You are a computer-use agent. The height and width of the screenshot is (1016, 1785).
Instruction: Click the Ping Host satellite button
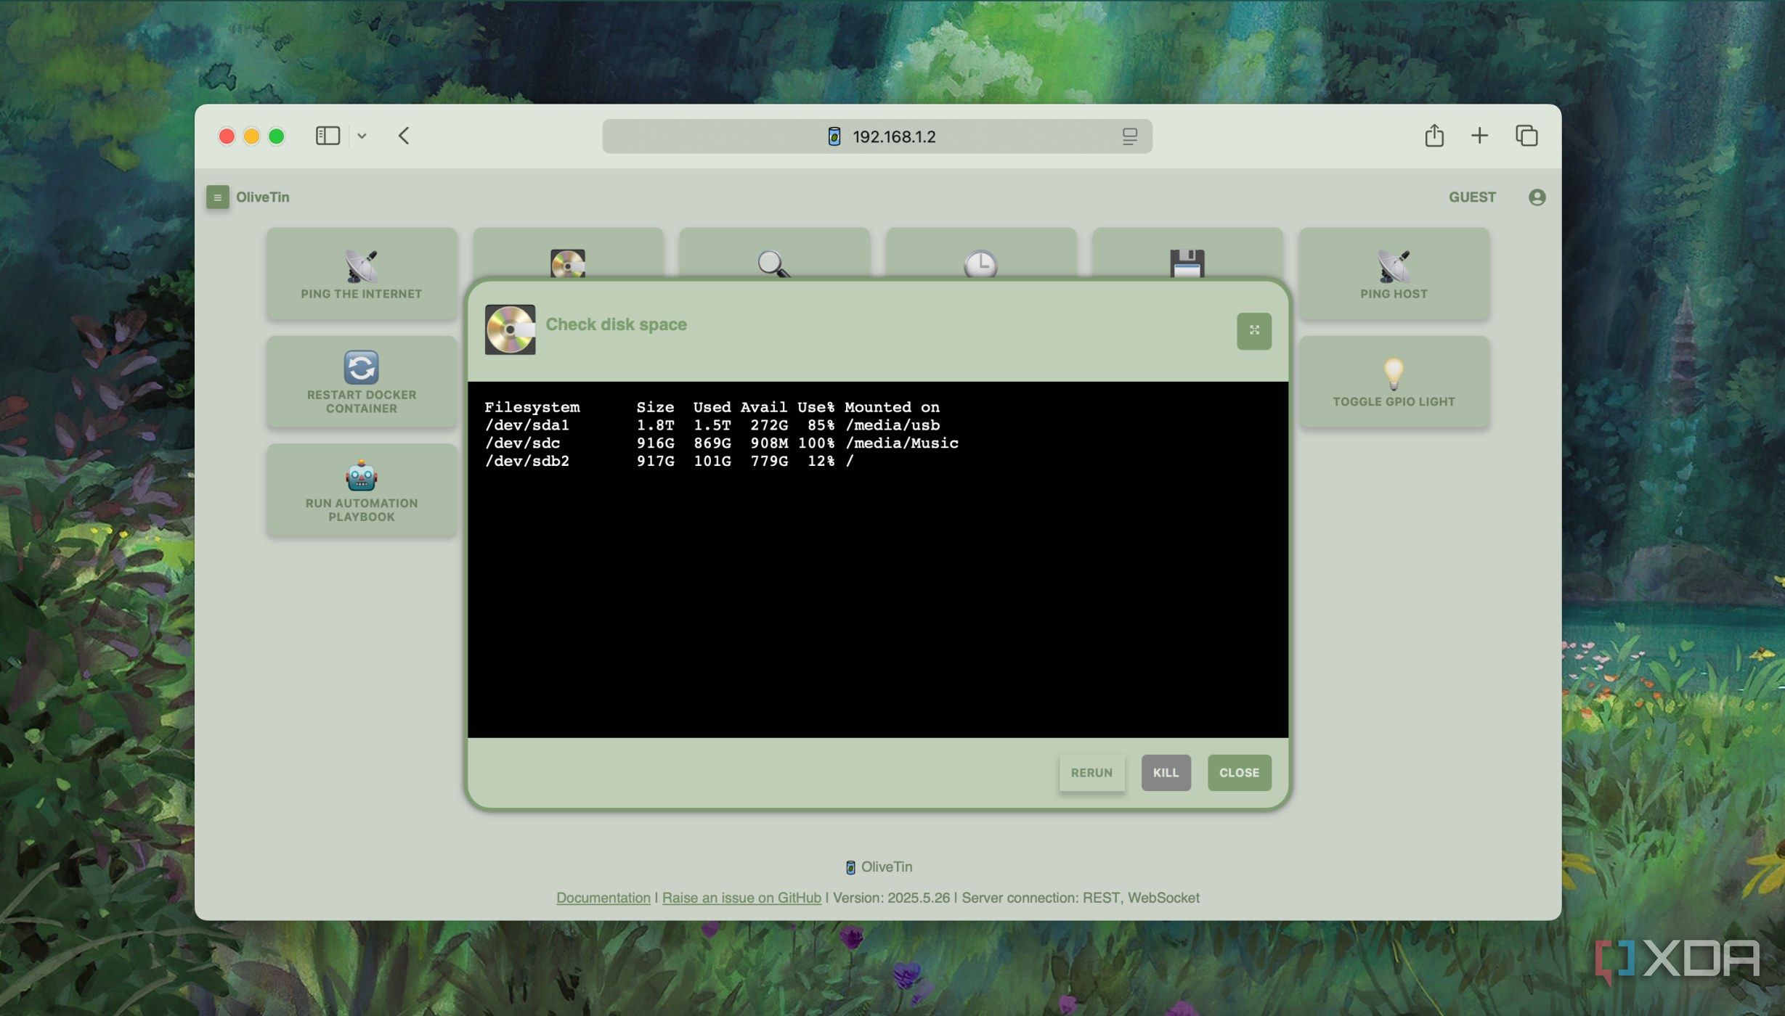1393,274
